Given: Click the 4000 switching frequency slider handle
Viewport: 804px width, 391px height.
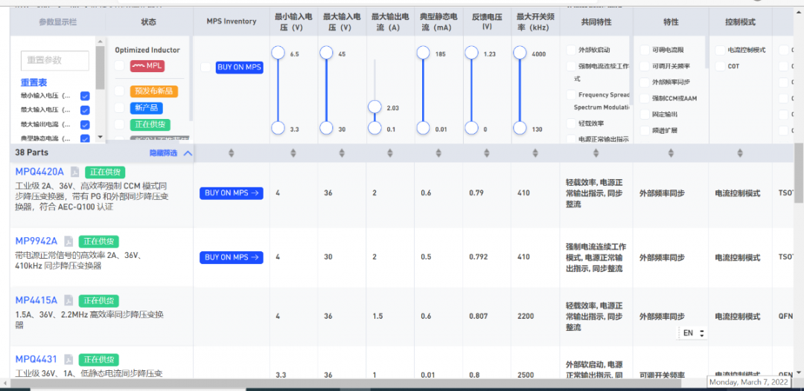Looking at the screenshot, I should point(520,53).
